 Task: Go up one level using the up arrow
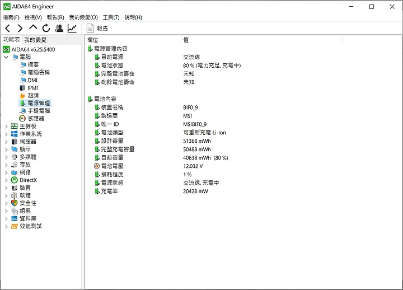click(33, 27)
